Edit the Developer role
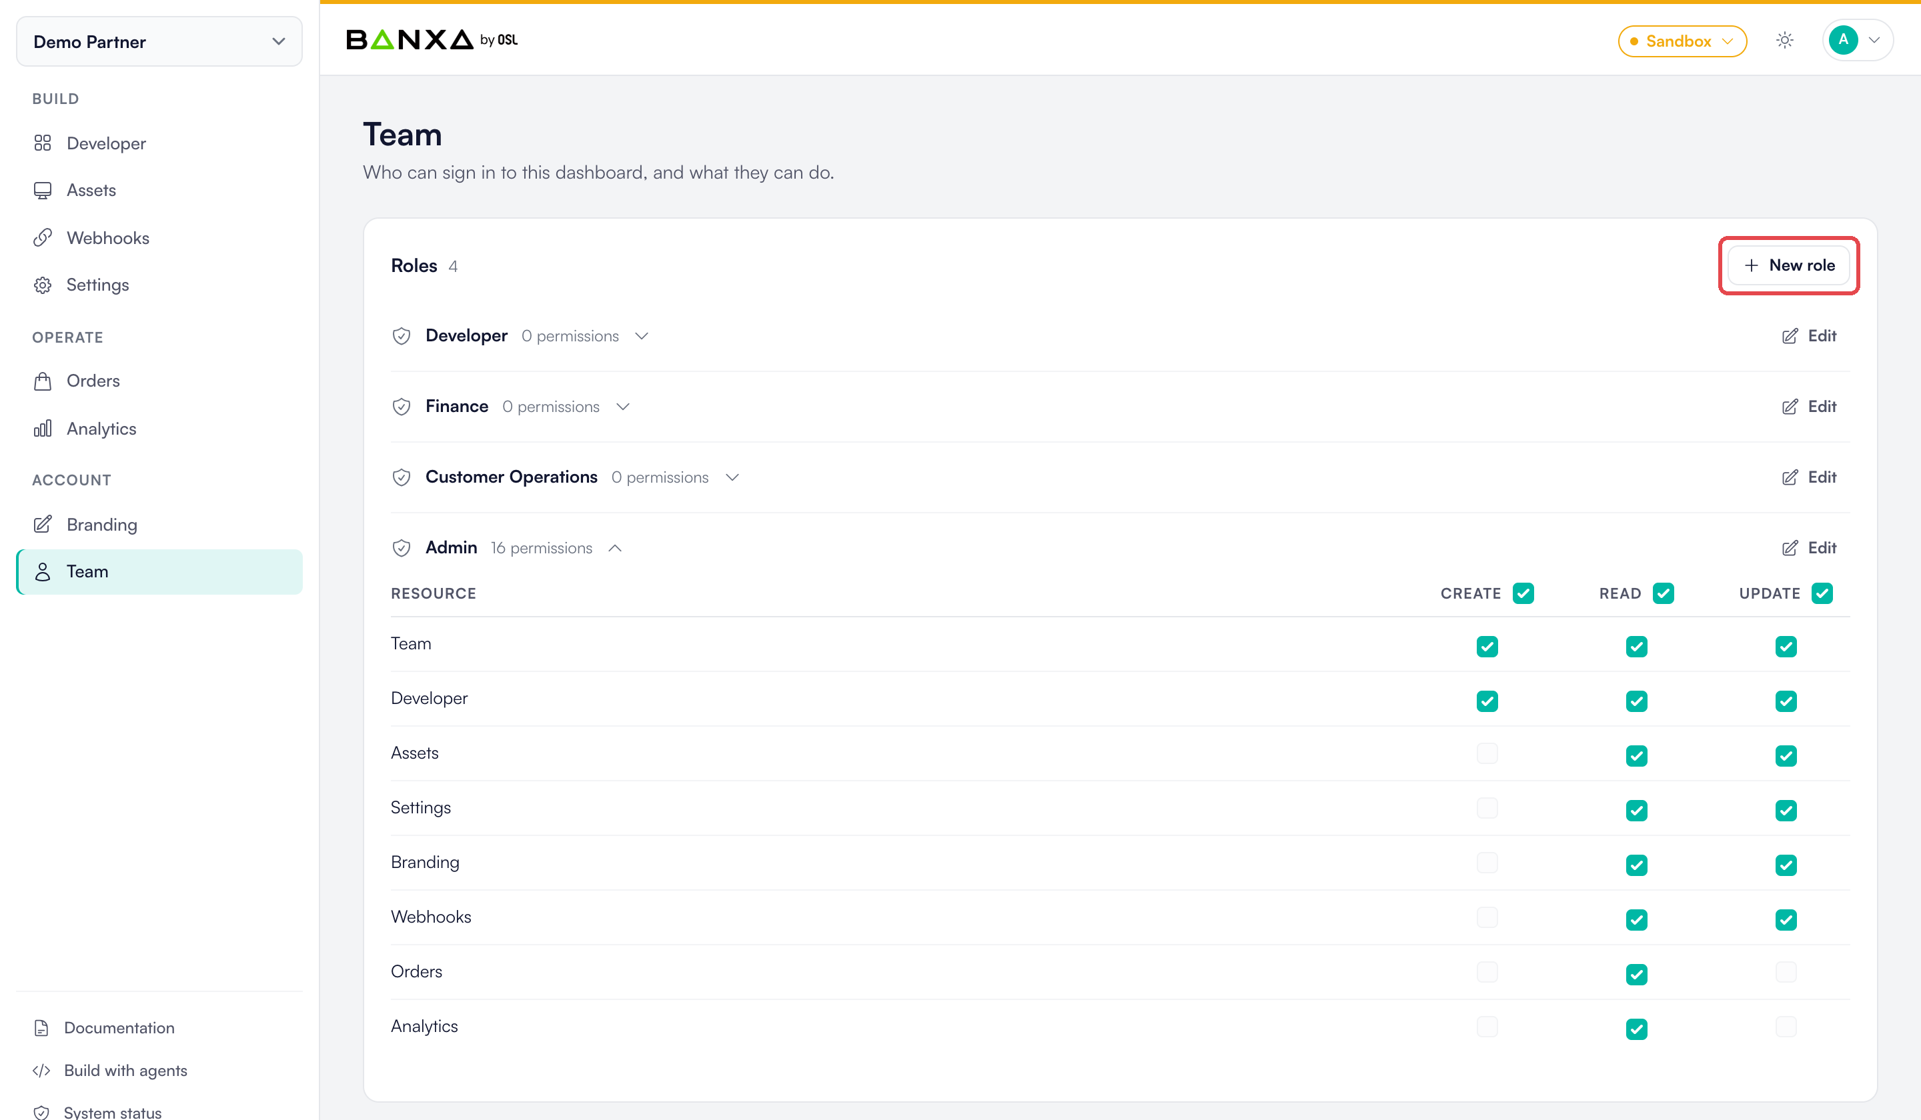 [1809, 336]
